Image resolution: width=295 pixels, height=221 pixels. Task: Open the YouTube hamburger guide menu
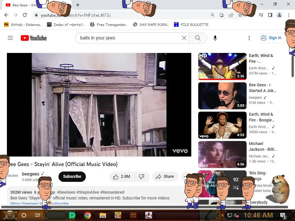(10, 38)
